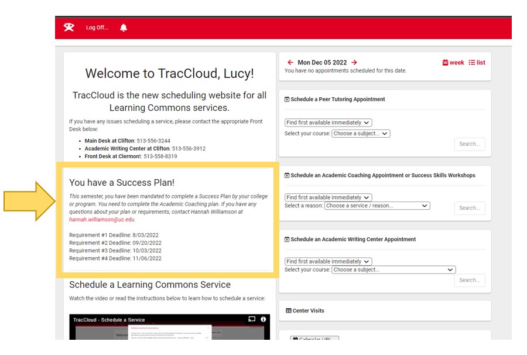Expand Find first available immediately for Writing Center
Screen dimensions: 527x355
[x=327, y=261]
